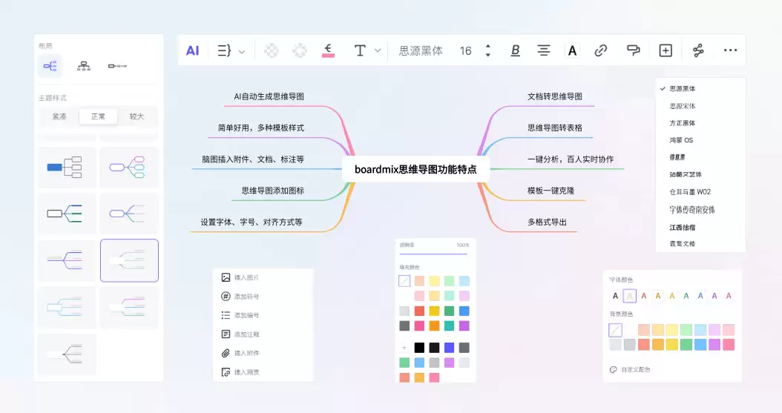This screenshot has width=782, height=413.
Task: Choose the org-chart layout icon
Action: (83, 66)
